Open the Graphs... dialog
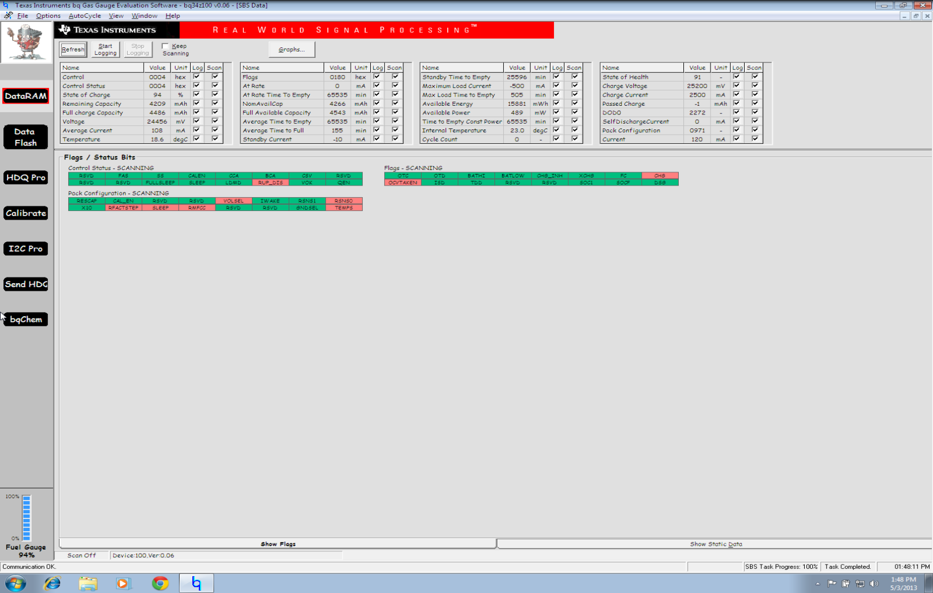933x593 pixels. point(292,50)
